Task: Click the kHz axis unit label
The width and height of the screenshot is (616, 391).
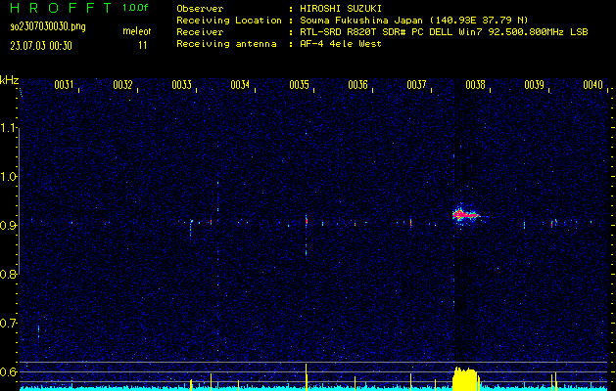Action: coord(10,79)
